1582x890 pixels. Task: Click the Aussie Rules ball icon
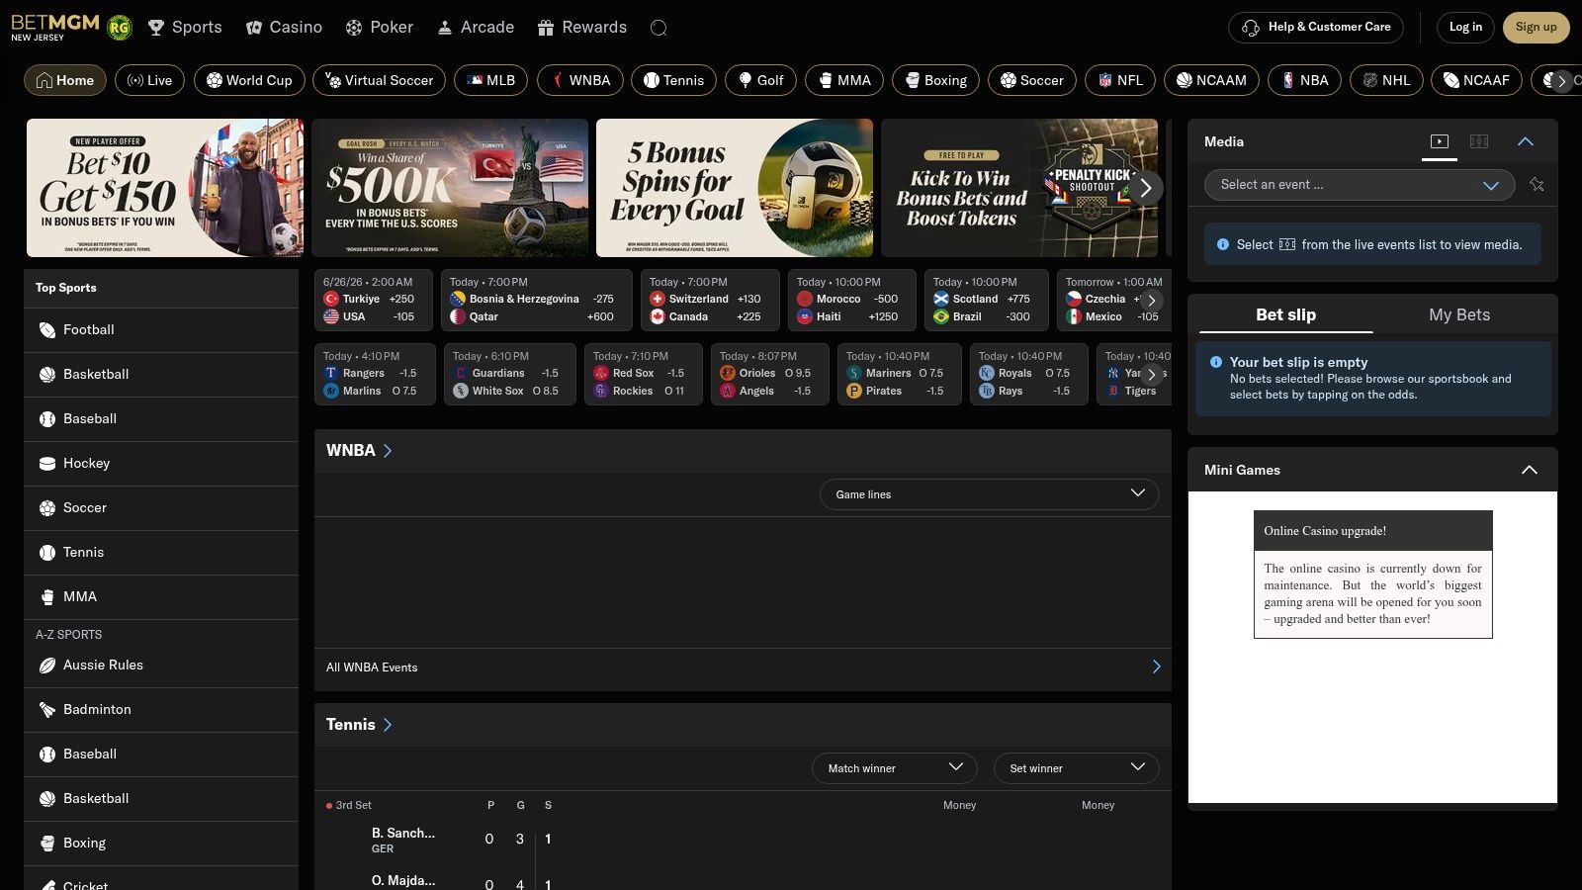(47, 666)
